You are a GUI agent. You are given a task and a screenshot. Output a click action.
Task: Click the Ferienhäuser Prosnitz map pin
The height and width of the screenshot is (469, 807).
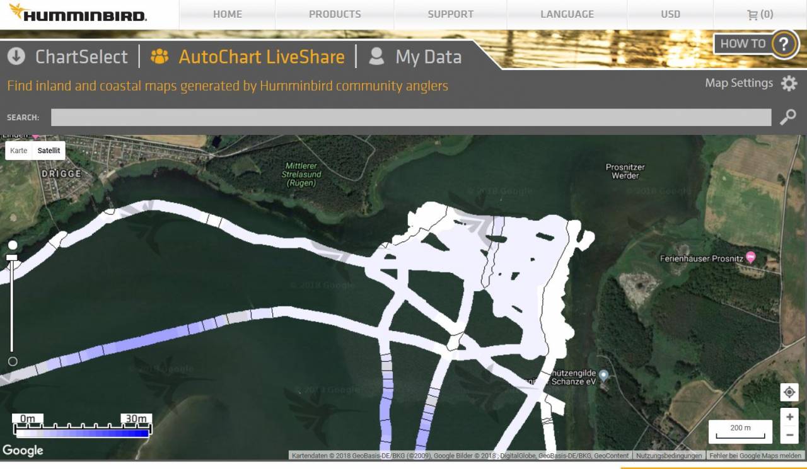point(750,257)
